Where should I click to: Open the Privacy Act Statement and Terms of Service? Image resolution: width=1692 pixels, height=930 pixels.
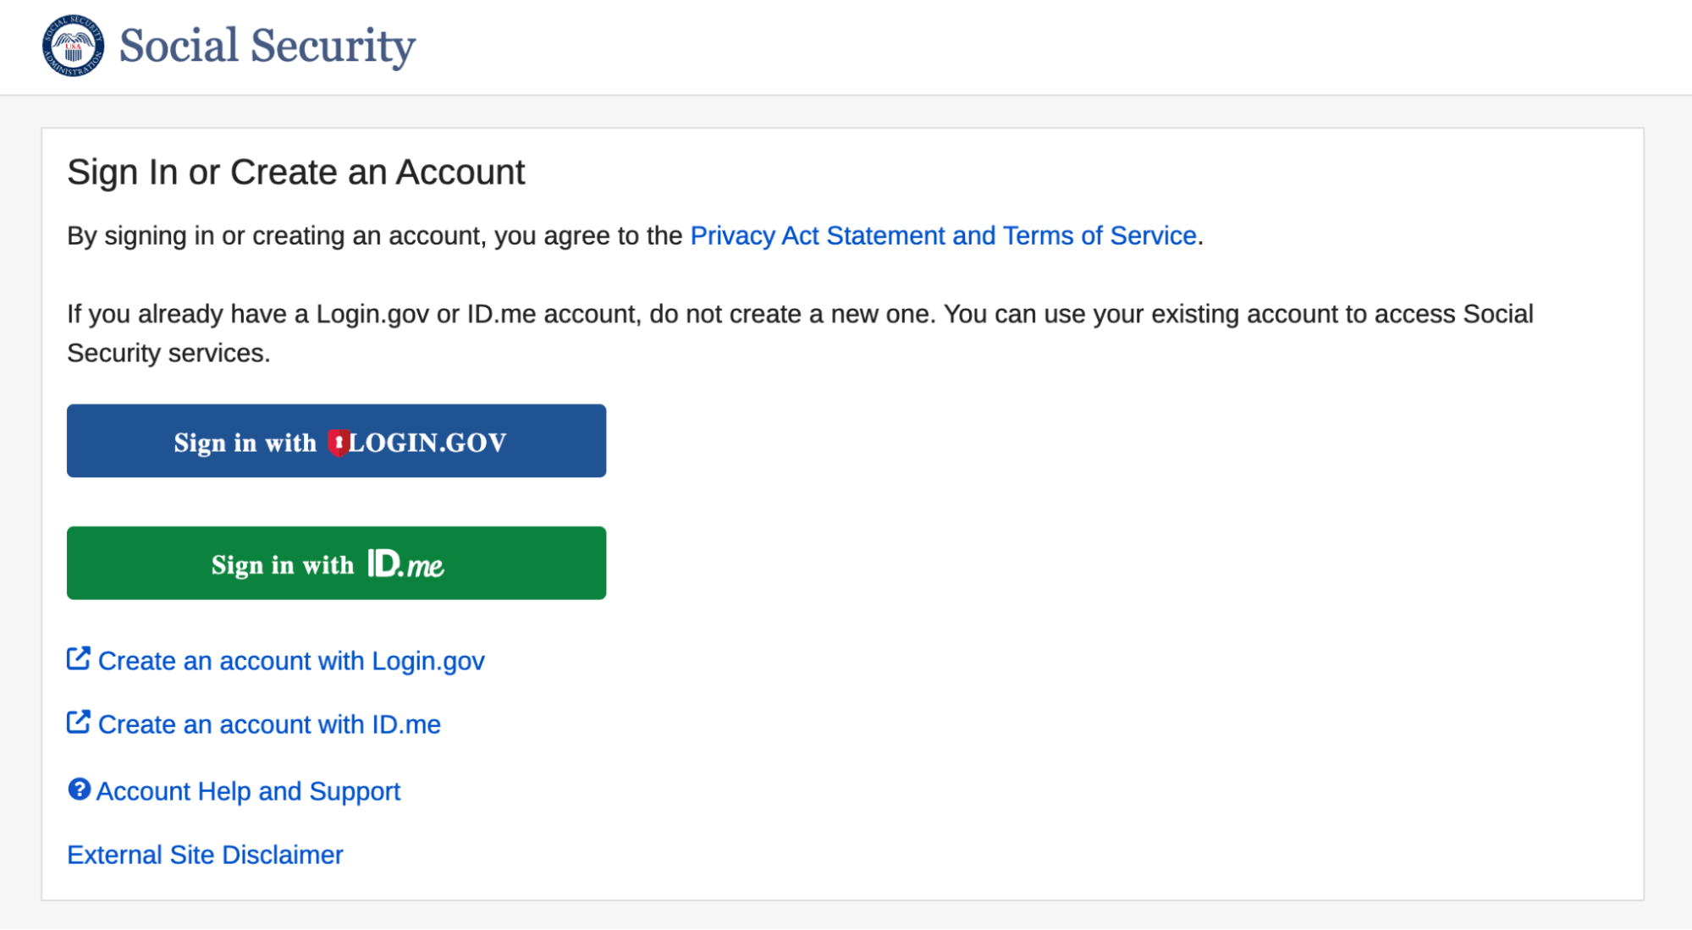[942, 236]
